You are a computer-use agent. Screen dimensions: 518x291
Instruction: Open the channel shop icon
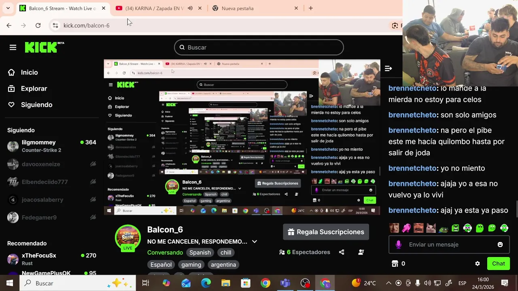[395, 264]
